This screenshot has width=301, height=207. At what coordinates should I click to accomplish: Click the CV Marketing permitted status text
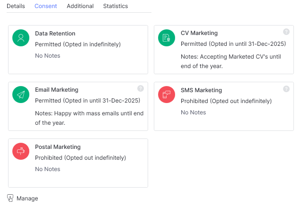pos(233,44)
